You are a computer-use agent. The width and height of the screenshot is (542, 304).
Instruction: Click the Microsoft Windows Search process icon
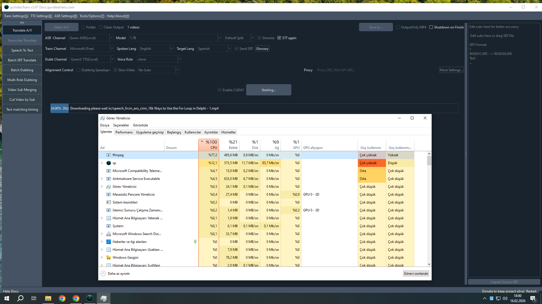point(109,234)
